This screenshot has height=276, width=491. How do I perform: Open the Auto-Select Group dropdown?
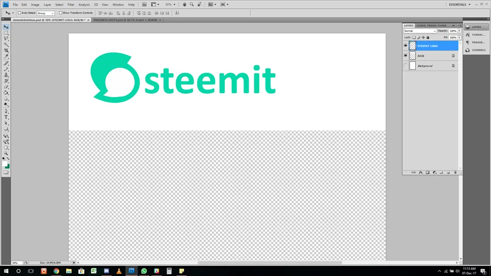coord(46,13)
